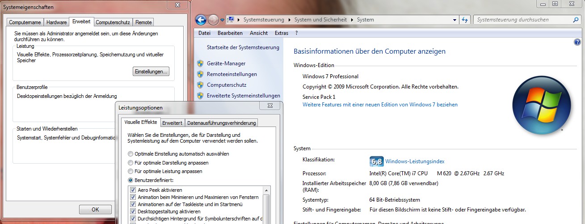Click the refresh button beside address bar
The image size is (585, 224).
coord(465,20)
